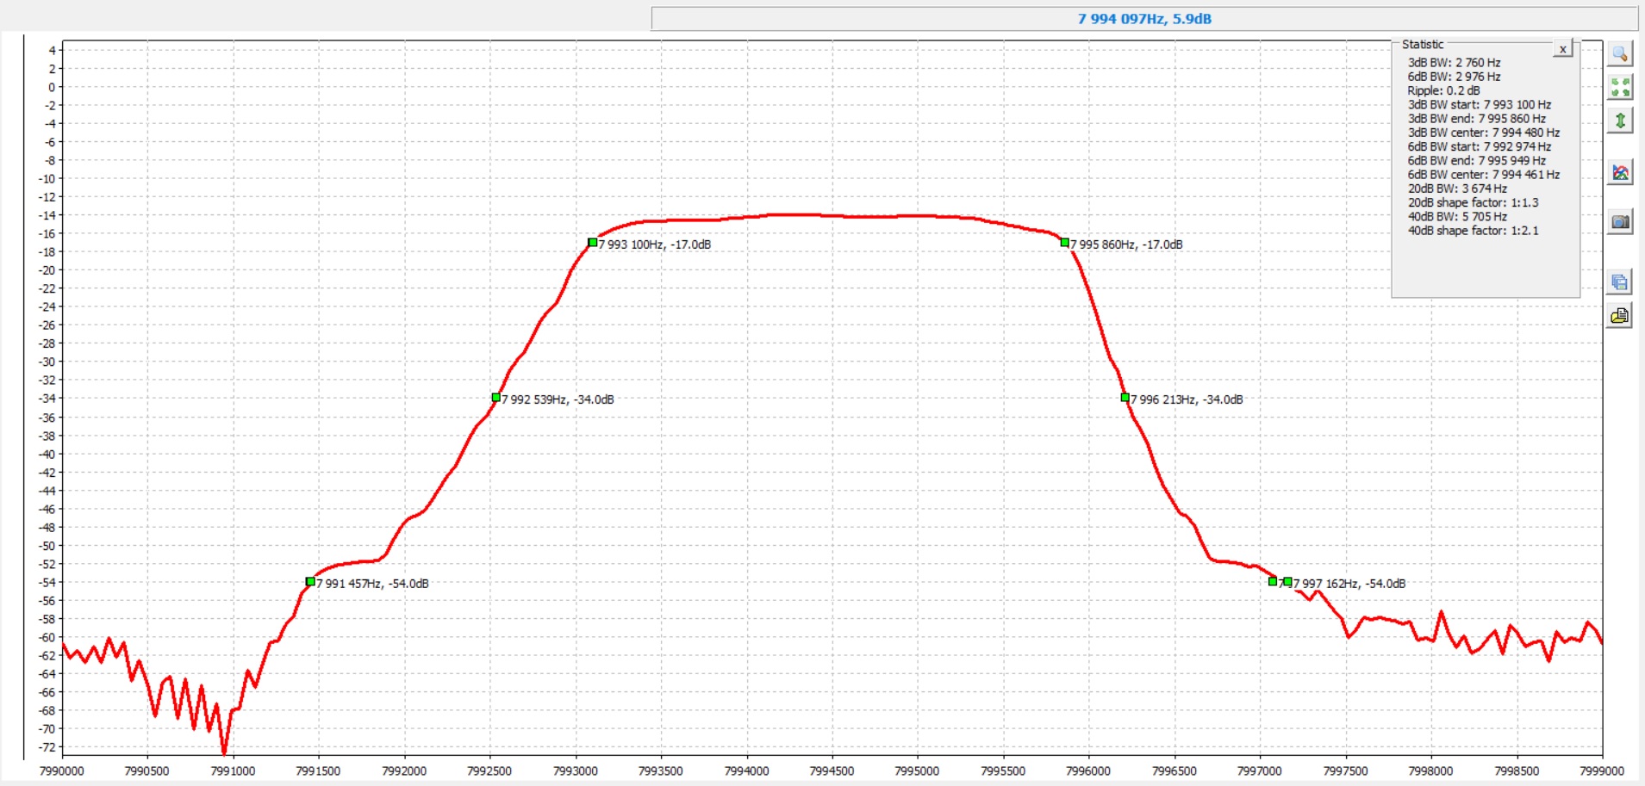This screenshot has width=1645, height=786.
Task: Click the magnifier zoom icon
Action: coord(1620,54)
